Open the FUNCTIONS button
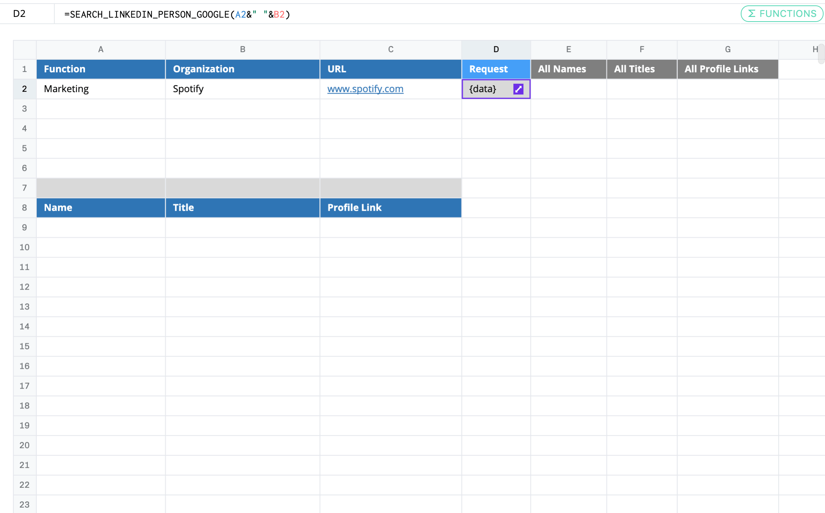 pos(781,14)
